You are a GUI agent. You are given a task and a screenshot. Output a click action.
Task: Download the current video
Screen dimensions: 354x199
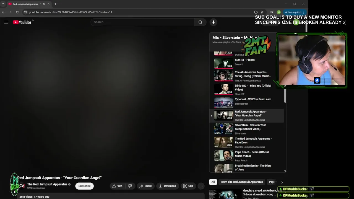tap(167, 186)
